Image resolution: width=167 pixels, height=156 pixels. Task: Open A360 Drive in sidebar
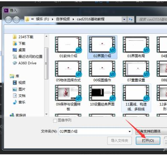(24, 63)
